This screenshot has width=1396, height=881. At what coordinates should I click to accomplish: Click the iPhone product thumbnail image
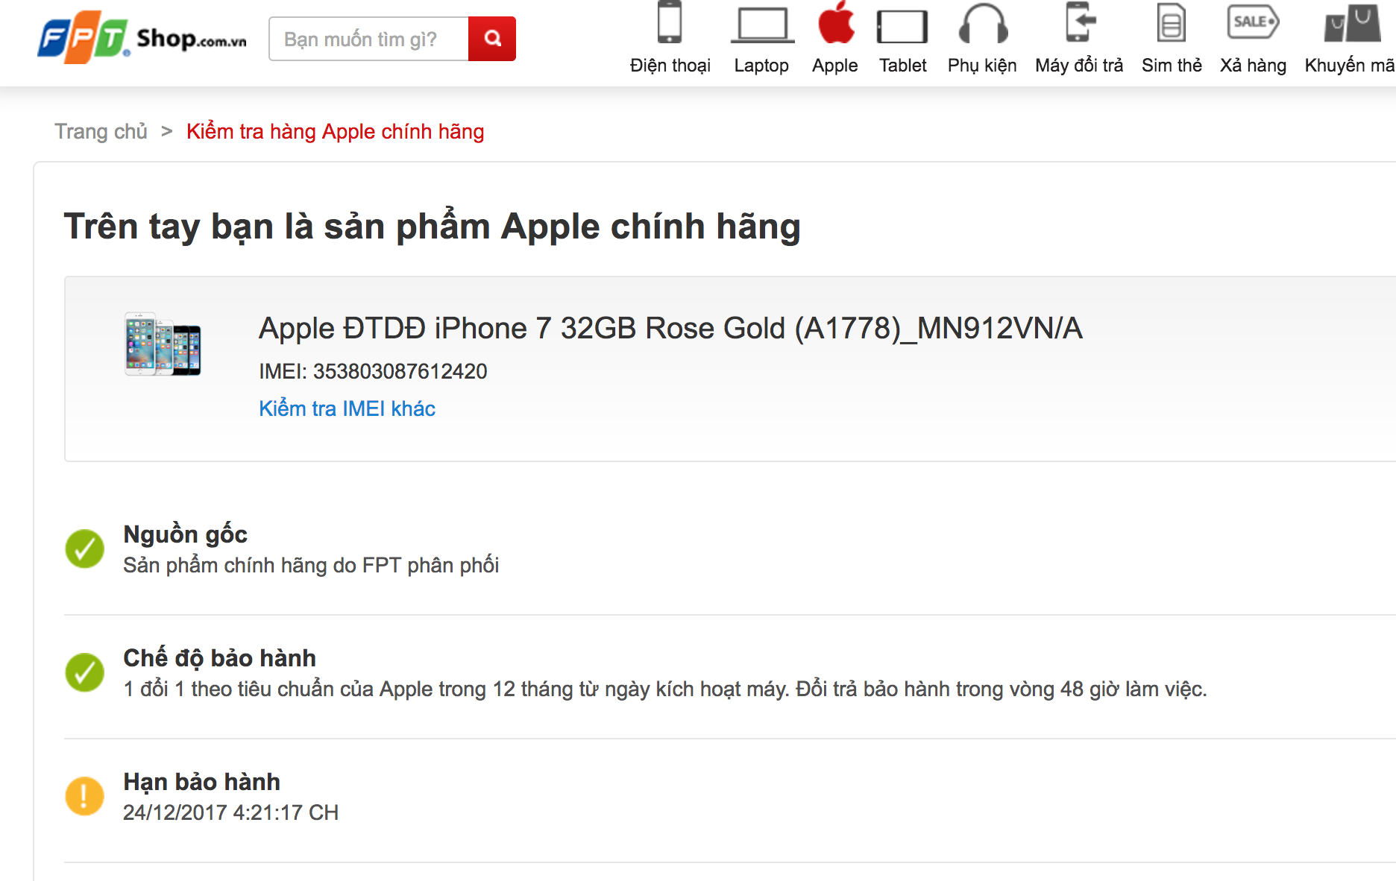pyautogui.click(x=163, y=344)
